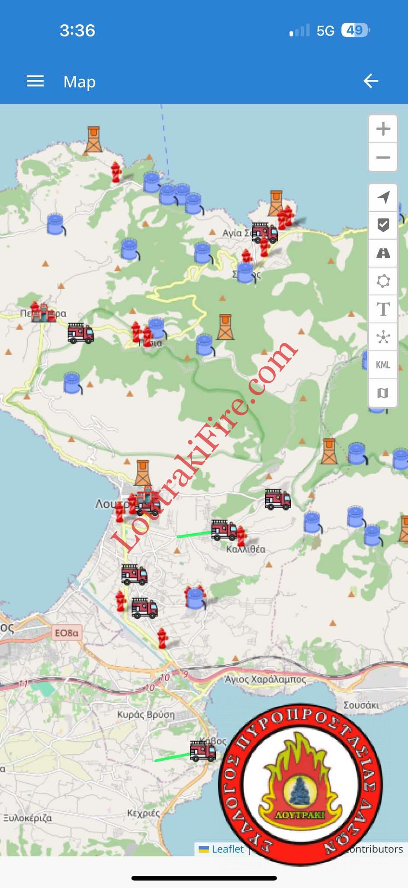
Task: Tap the back arrow in header
Action: coord(371,81)
